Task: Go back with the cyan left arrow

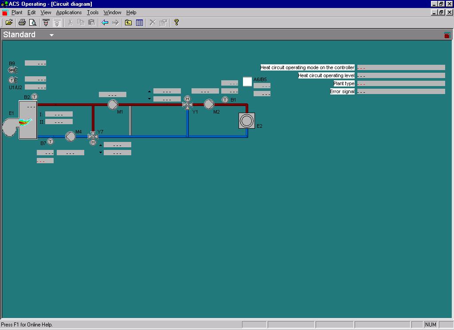Action: pyautogui.click(x=105, y=22)
